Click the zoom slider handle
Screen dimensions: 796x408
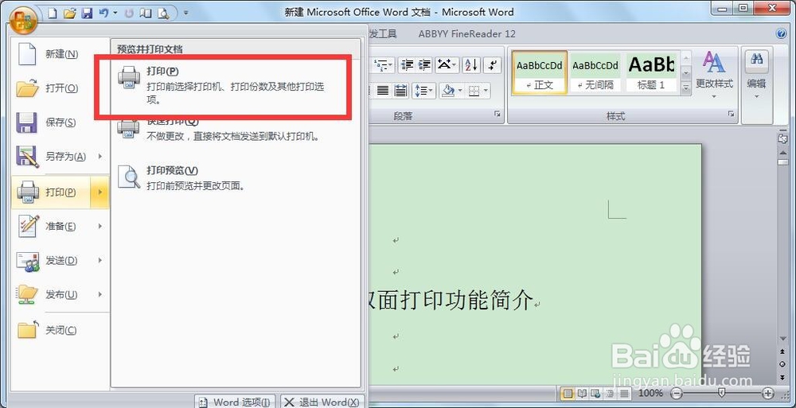(x=721, y=393)
